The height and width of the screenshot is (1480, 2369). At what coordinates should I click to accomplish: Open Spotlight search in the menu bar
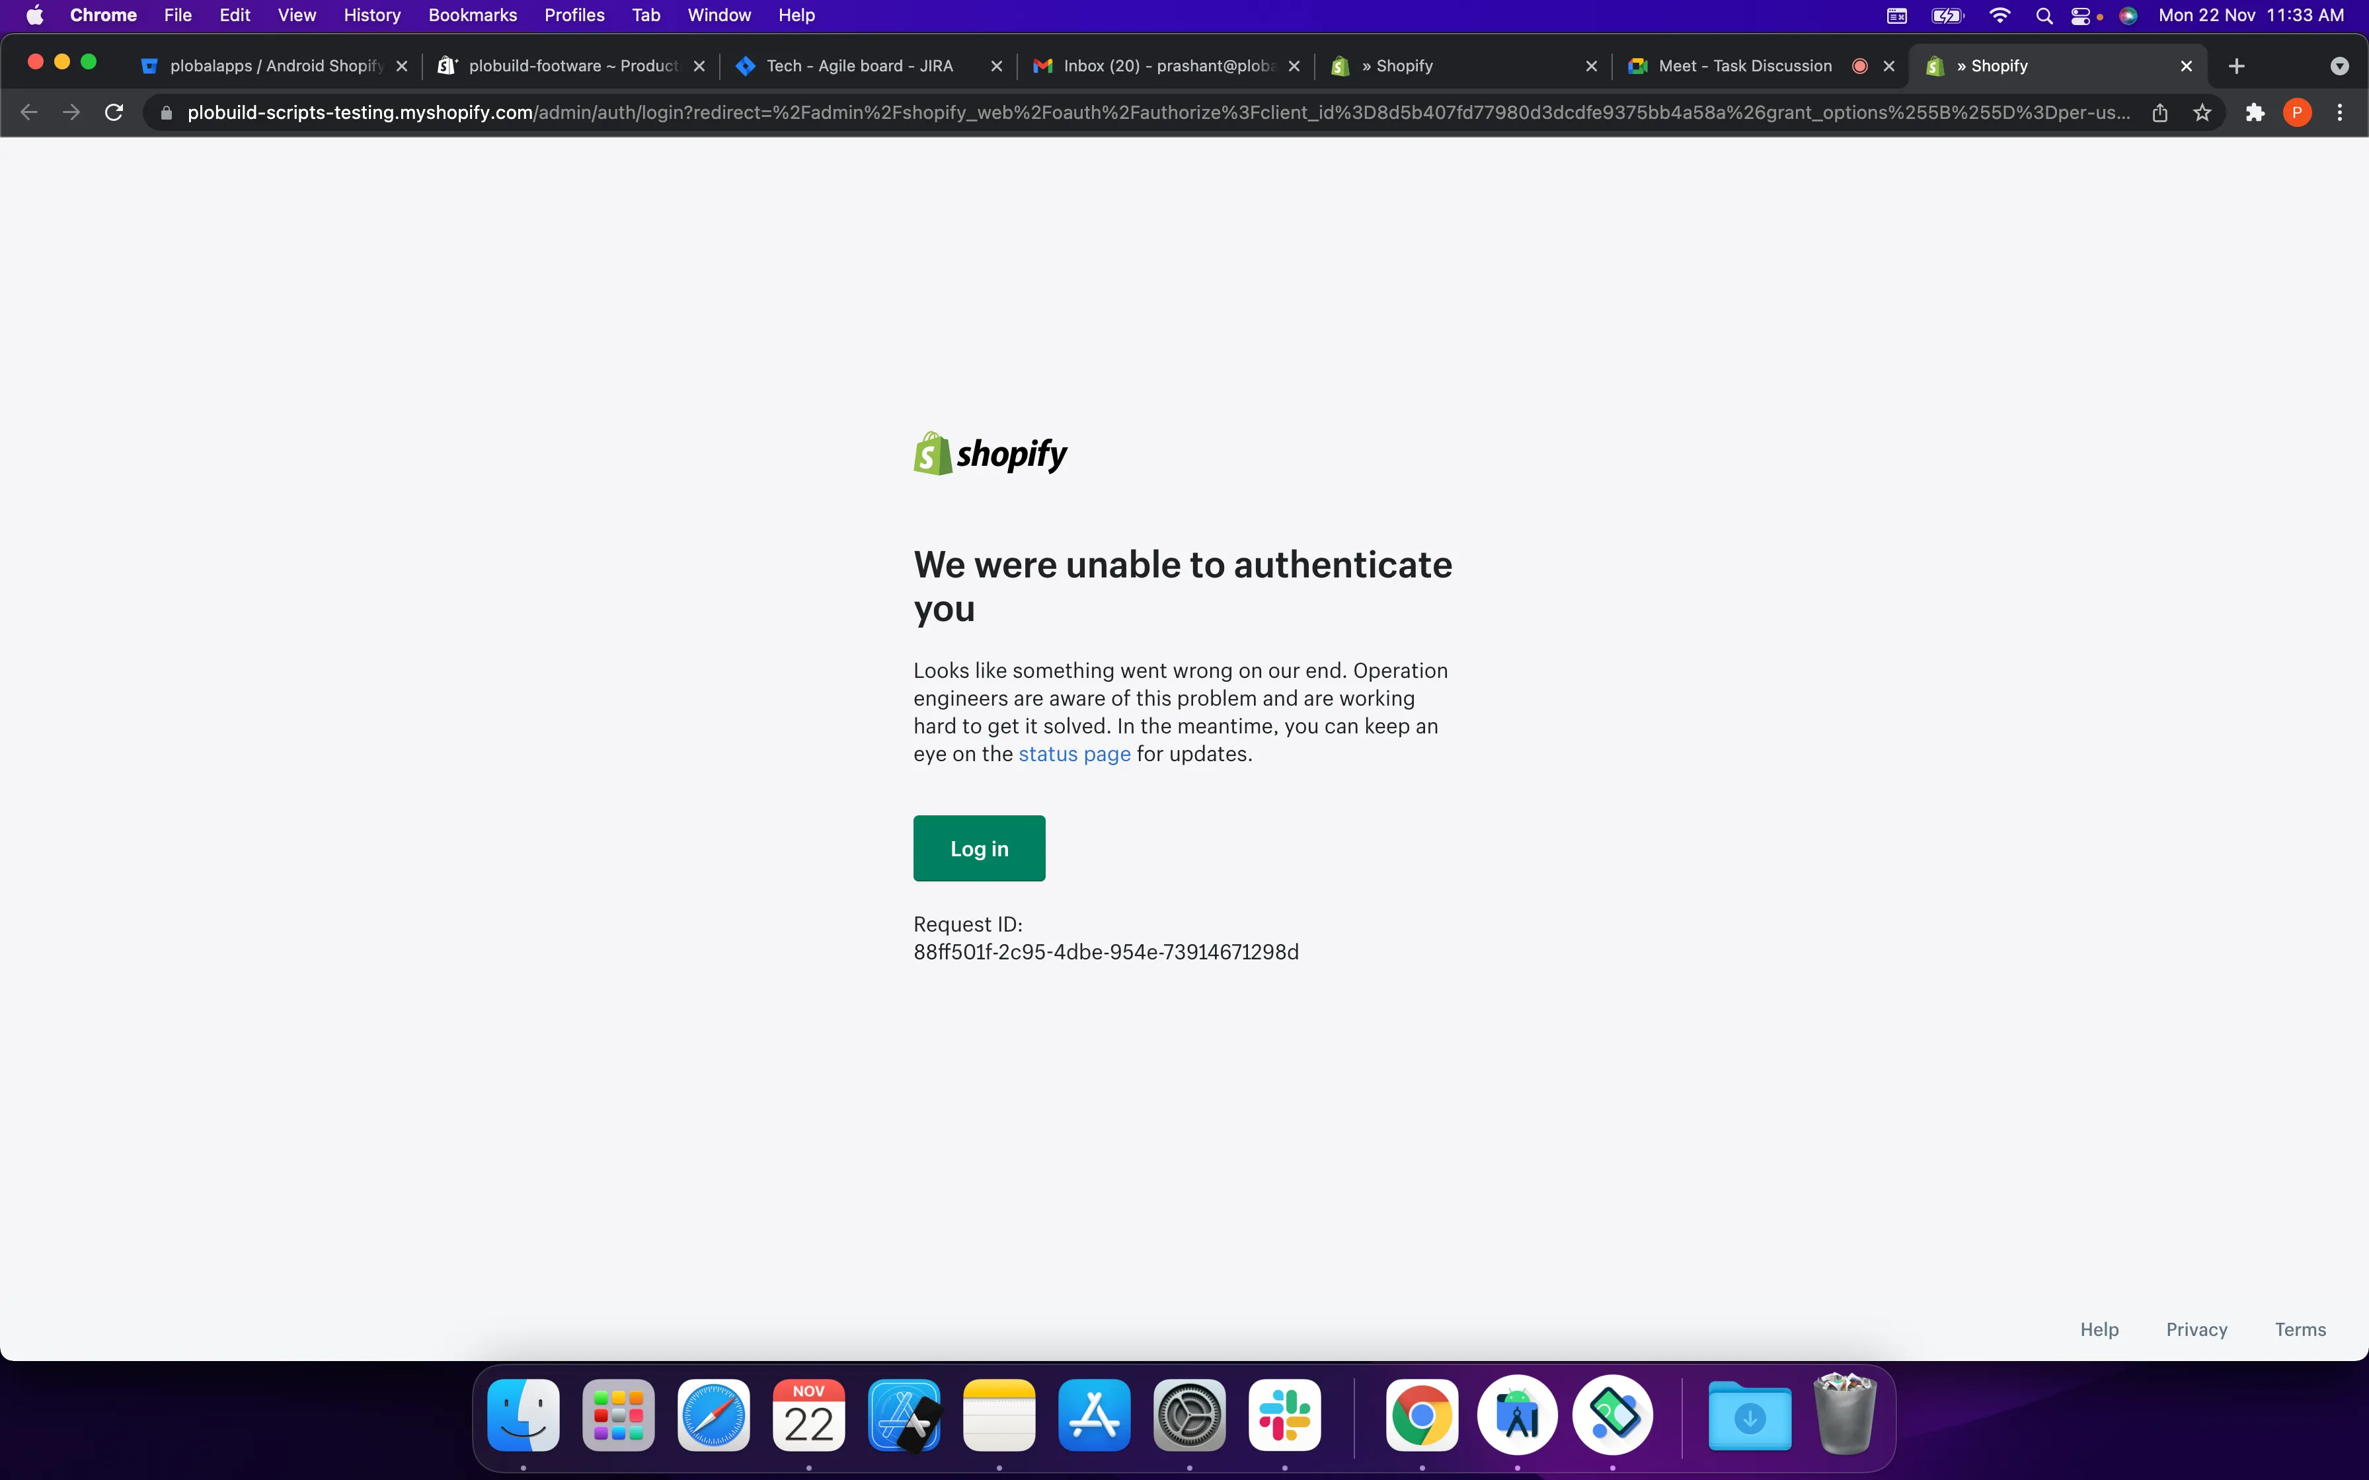pyautogui.click(x=2044, y=15)
